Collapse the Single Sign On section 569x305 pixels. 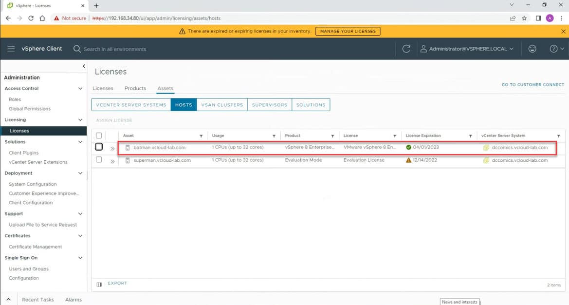click(x=80, y=258)
